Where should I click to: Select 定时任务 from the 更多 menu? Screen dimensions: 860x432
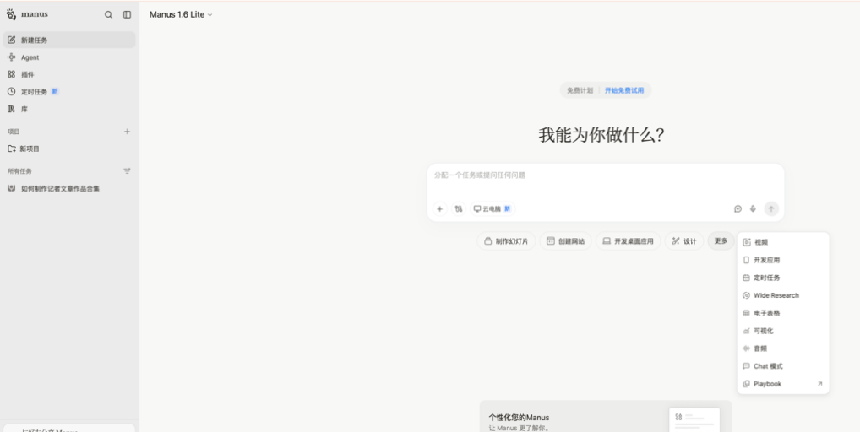coord(783,278)
